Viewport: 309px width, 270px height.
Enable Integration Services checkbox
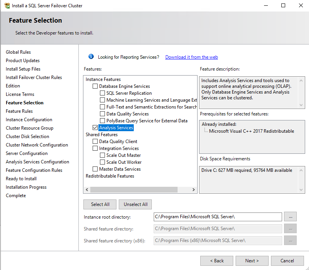(x=95, y=148)
